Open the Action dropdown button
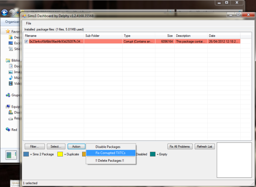Viewport: 256px width, 187px height. pos(76,146)
